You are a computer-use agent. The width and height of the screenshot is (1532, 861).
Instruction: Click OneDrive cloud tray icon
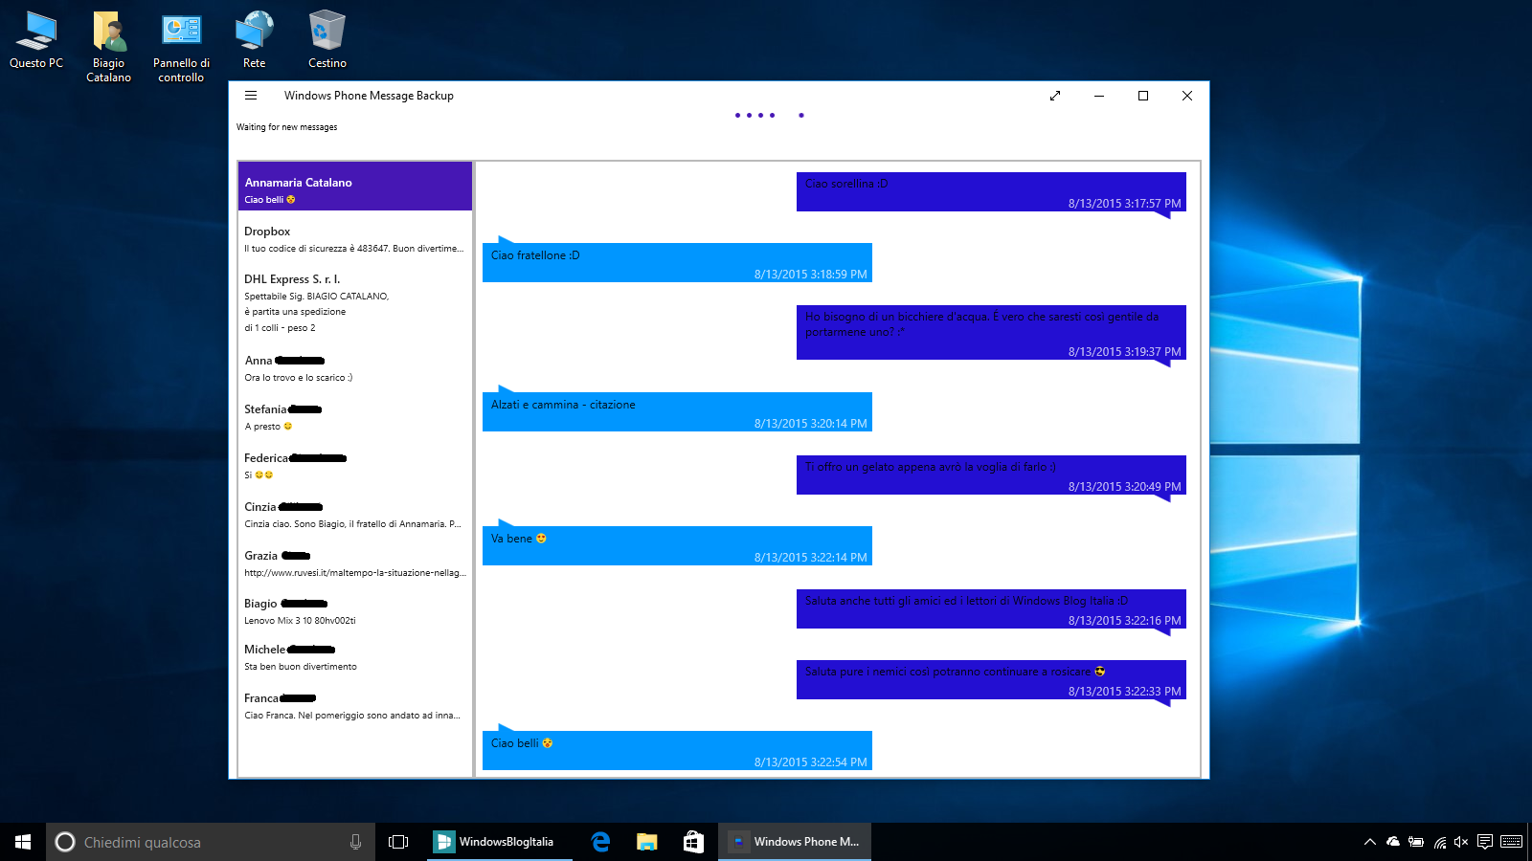point(1393,842)
